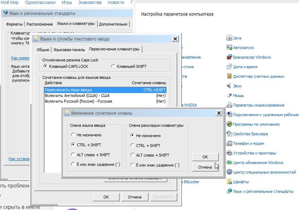Select row Включить Русский (Россия) - Русская
Viewport: 299px width, 210px height.
pos(105,101)
